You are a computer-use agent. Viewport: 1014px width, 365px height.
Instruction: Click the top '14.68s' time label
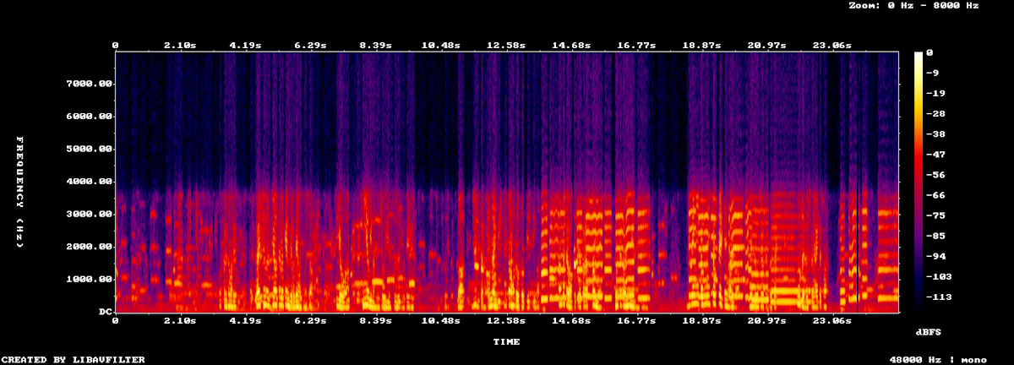point(570,45)
